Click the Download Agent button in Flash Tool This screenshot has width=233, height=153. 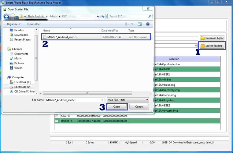click(x=212, y=38)
